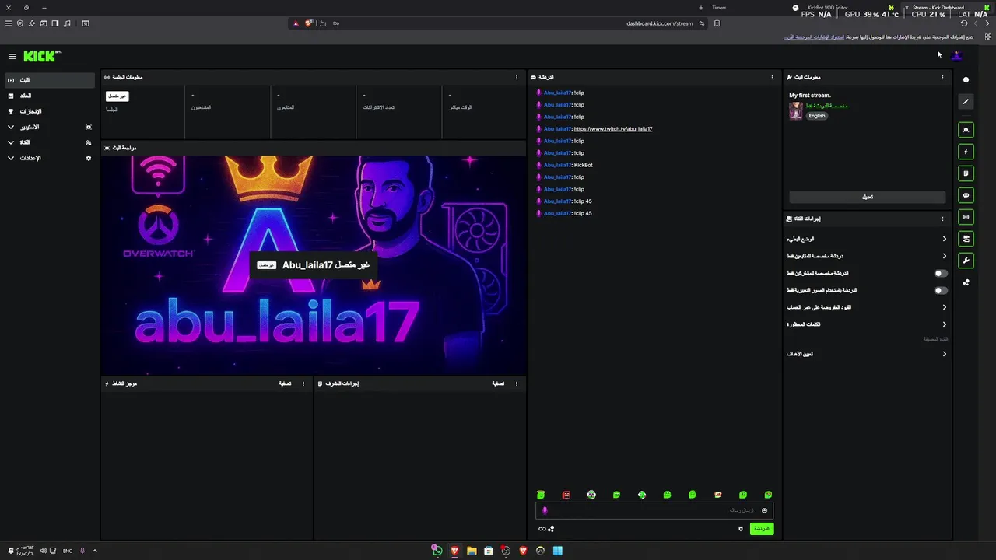Open chat settings gear icon
This screenshot has width=996, height=560.
741,529
